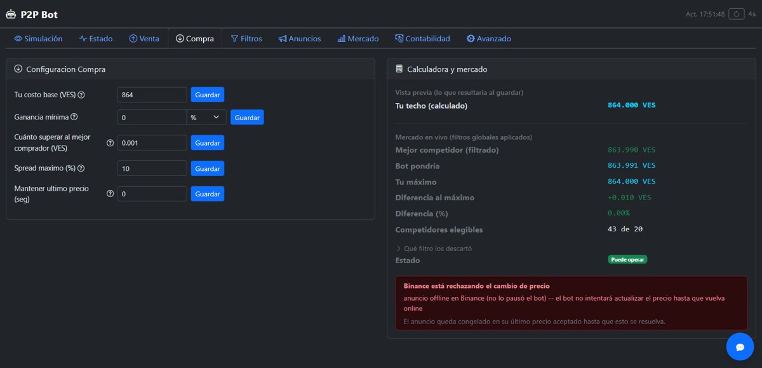762x368 pixels.
Task: Open the Estado tab
Action: point(96,39)
